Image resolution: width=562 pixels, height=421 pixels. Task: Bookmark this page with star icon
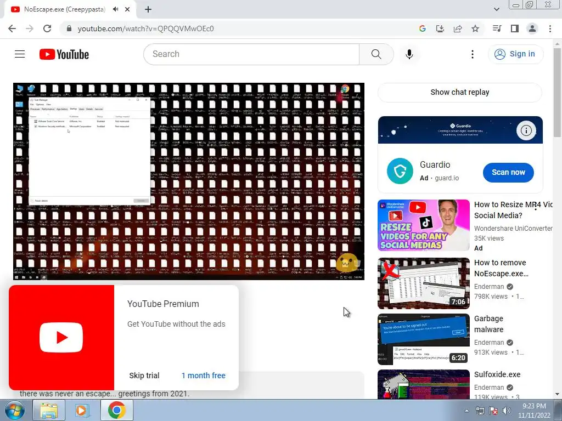[475, 29]
